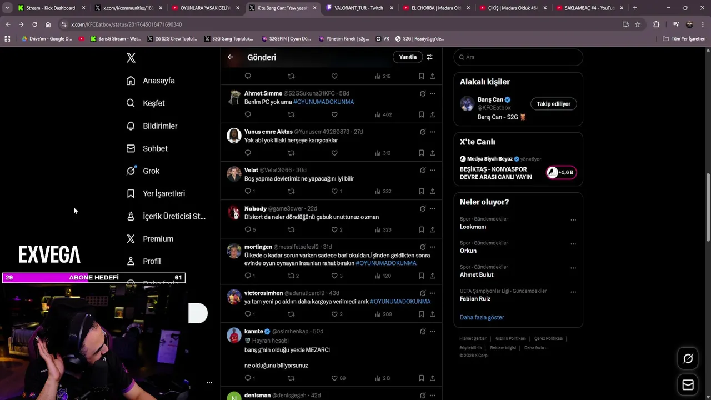The height and width of the screenshot is (400, 711).
Task: Open more options for Fabian Ruiz trend
Action: 573,292
